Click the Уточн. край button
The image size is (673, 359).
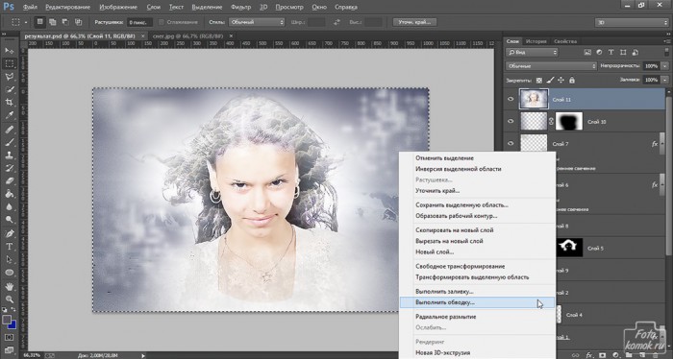pos(414,22)
